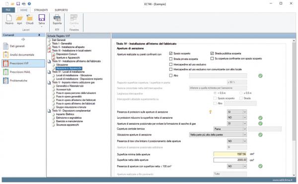
Task: Open Ubicazione aperture di aerazione dropdown
Action: [218, 135]
